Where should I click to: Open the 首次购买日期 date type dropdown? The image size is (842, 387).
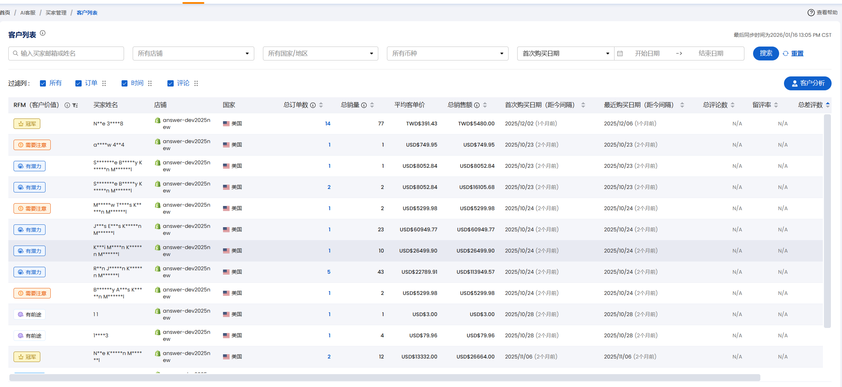pyautogui.click(x=566, y=53)
